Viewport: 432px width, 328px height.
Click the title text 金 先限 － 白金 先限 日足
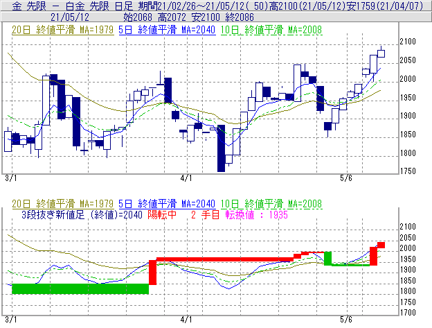tap(73, 6)
